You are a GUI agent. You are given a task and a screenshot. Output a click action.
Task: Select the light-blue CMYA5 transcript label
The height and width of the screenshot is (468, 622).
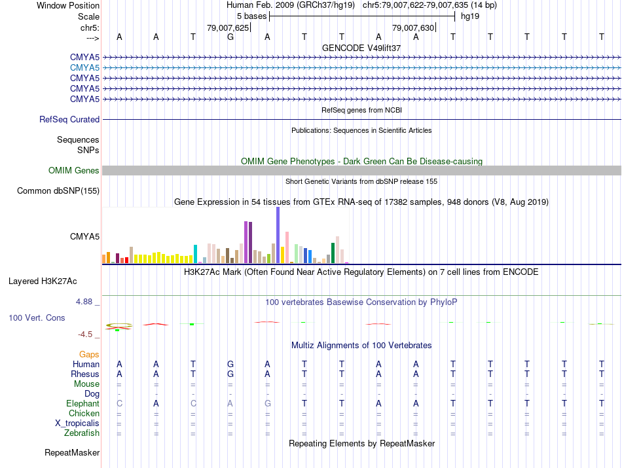click(x=84, y=68)
